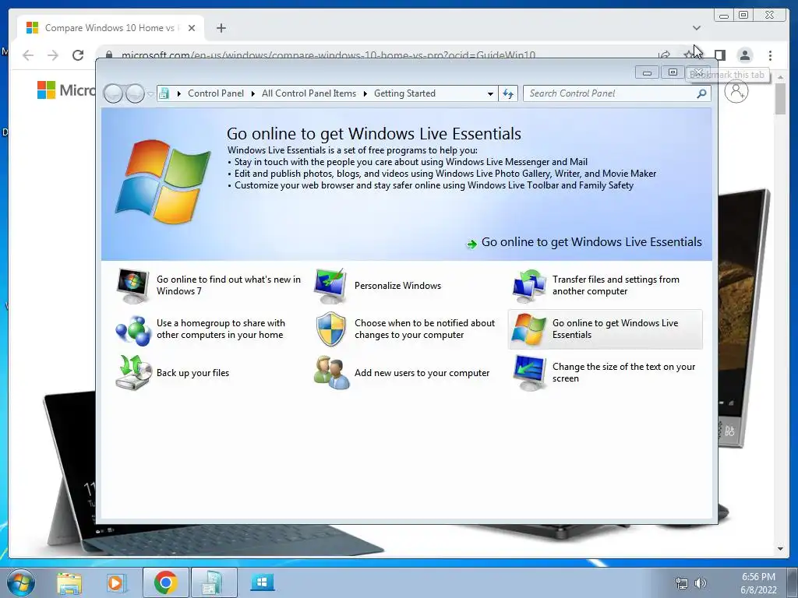The width and height of the screenshot is (798, 598).
Task: Open 'Transfer files and settings from another computer' text
Action: pyautogui.click(x=616, y=285)
